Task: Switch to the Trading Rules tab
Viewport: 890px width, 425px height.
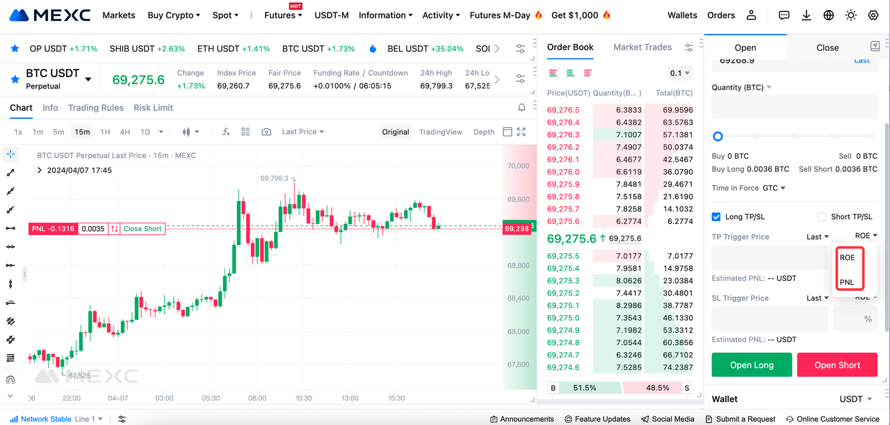Action: click(96, 108)
